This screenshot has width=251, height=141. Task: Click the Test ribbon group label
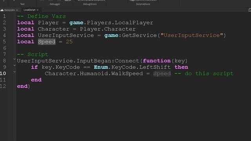pyautogui.click(x=22, y=4)
